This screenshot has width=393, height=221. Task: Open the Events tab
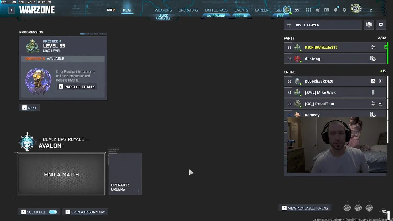(x=241, y=10)
